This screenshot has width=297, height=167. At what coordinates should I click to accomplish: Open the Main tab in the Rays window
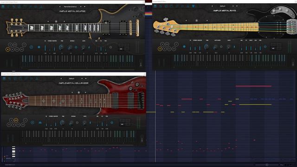pyautogui.click(x=155, y=6)
